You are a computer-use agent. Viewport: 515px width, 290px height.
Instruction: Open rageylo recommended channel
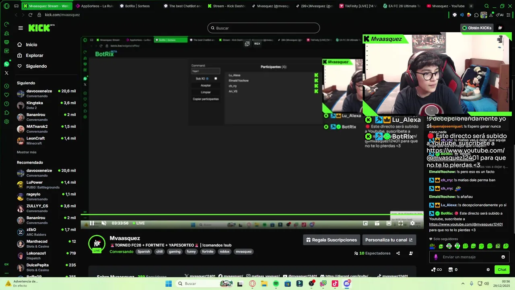[x=46, y=197]
